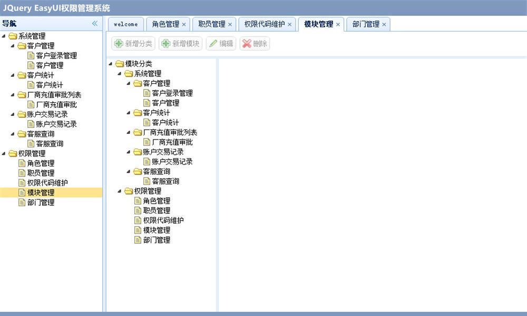Click the file icon of 客户登录管理 in navigation panel
This screenshot has width=527, height=316.
[x=31, y=55]
